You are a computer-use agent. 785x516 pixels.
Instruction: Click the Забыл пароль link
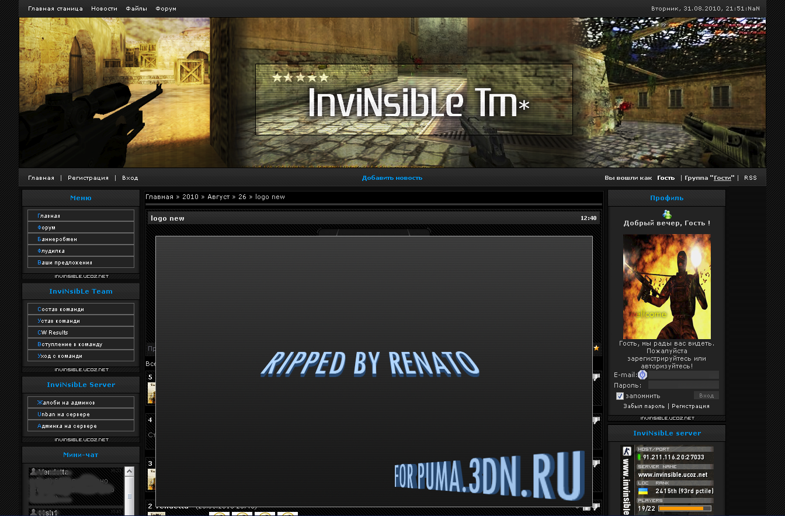click(644, 406)
